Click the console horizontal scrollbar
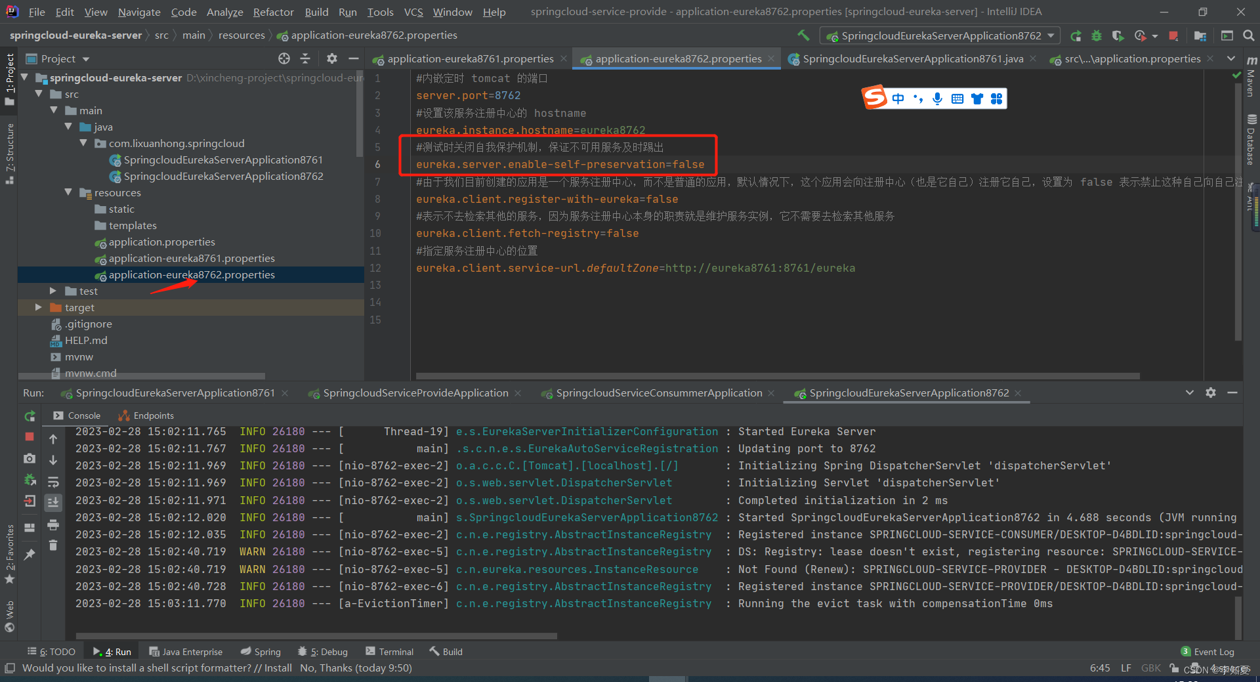The height and width of the screenshot is (682, 1260). pyautogui.click(x=316, y=636)
